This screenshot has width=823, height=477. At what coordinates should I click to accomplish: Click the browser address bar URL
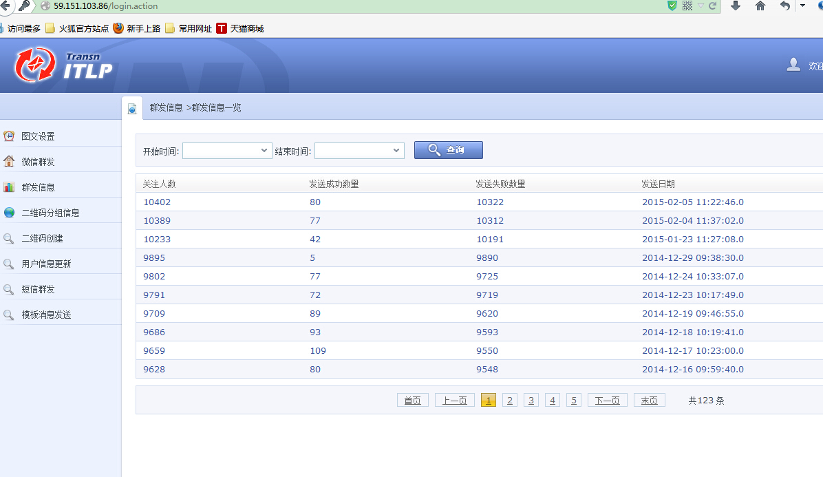tap(105, 6)
